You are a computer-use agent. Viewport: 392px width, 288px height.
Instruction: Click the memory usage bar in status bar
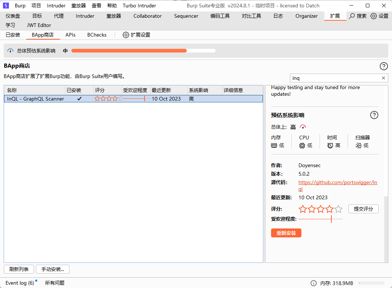[x=372, y=283]
